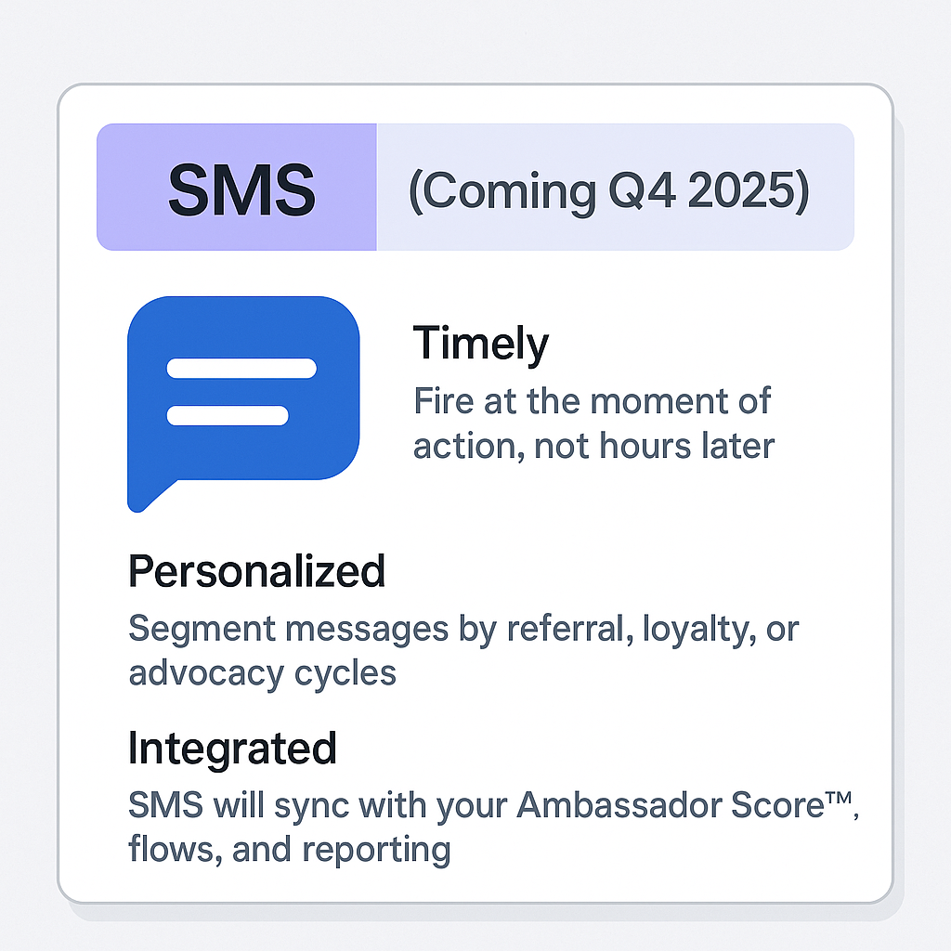Click the "flows, and reporting" line

(290, 849)
